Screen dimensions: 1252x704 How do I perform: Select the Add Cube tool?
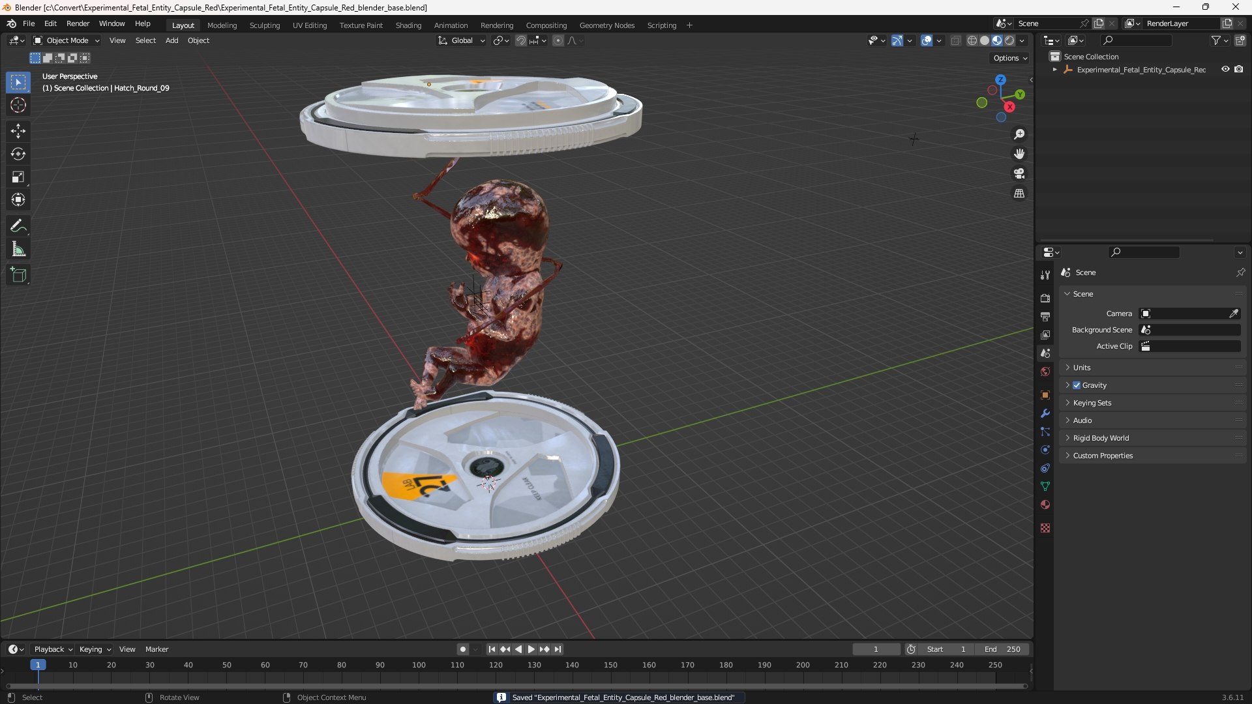(x=18, y=275)
